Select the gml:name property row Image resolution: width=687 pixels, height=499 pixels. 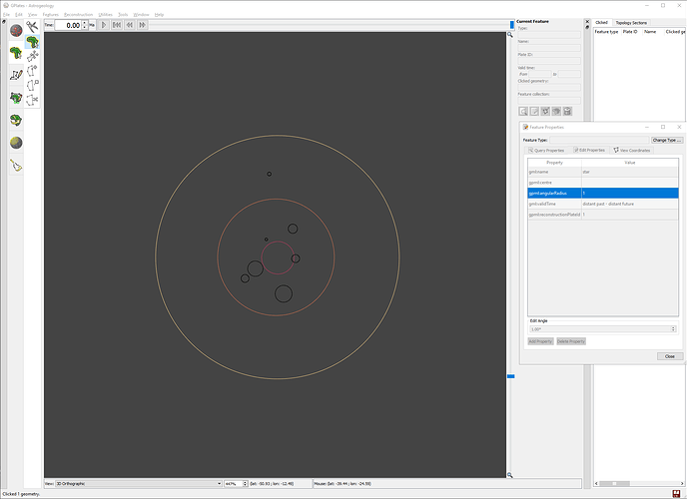click(603, 172)
